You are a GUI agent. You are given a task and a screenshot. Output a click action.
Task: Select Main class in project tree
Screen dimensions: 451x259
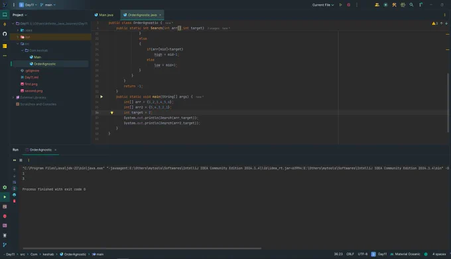point(35,57)
